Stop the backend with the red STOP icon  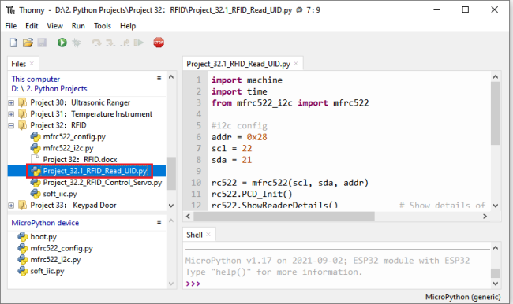click(x=159, y=43)
